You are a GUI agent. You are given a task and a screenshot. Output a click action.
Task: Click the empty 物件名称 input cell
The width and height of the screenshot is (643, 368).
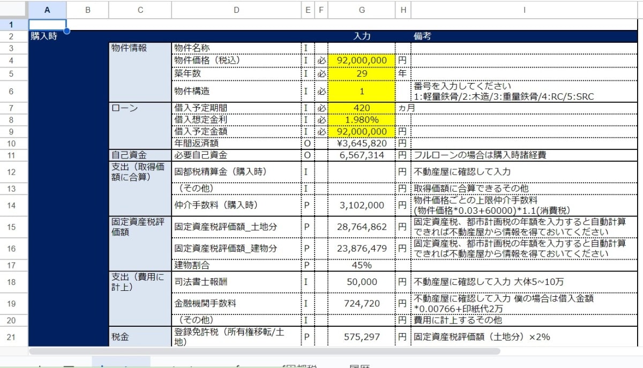tap(362, 48)
